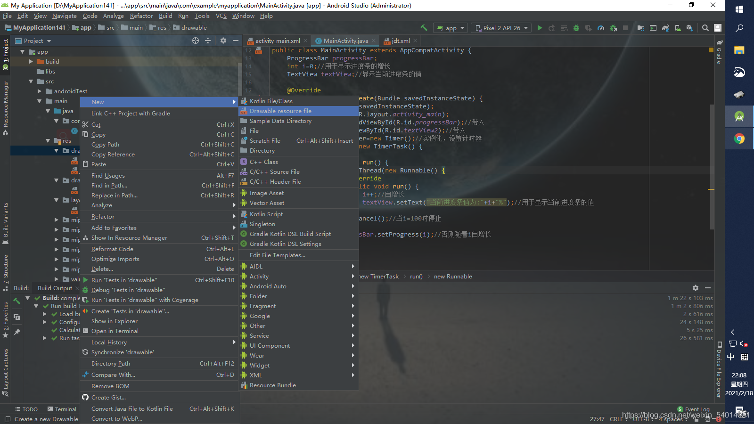The image size is (754, 424).
Task: Select Drawable resource file menu entry
Action: [299, 111]
